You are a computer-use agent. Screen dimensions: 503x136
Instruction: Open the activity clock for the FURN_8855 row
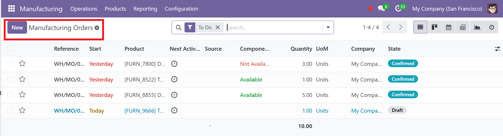174,95
